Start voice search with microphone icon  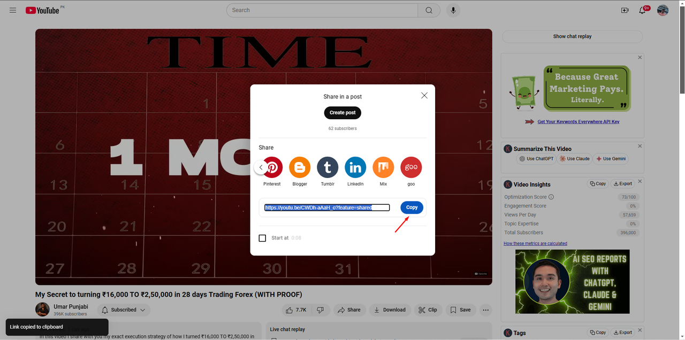pos(453,10)
